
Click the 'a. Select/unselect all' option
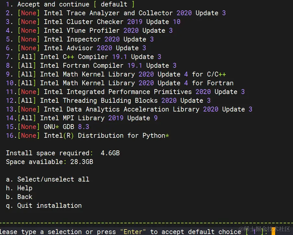(x=47, y=180)
